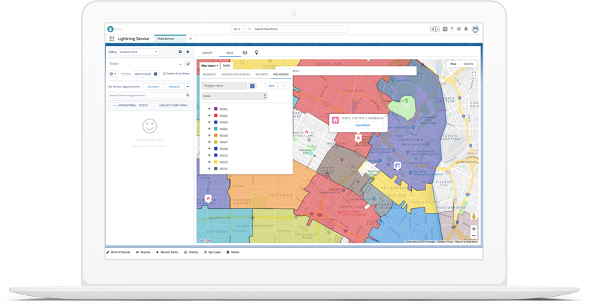Expand the Todo list filter dropdown

tap(180, 64)
